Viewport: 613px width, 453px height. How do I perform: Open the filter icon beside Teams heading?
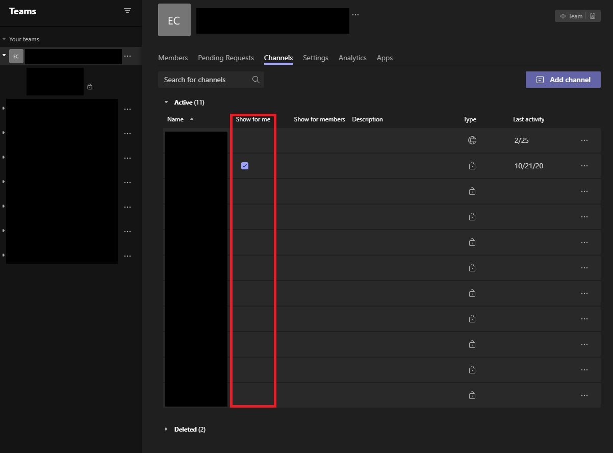127,11
